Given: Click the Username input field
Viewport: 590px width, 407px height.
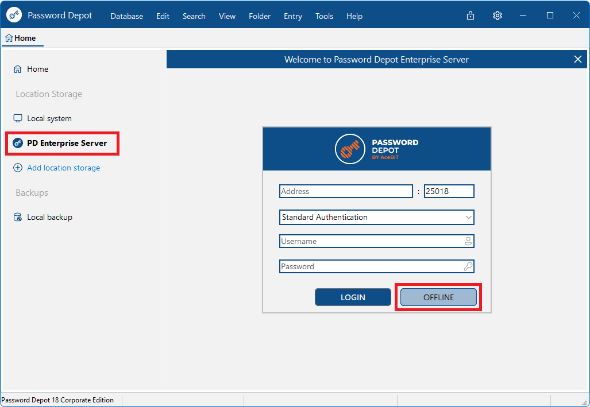Looking at the screenshot, I should pyautogui.click(x=377, y=241).
